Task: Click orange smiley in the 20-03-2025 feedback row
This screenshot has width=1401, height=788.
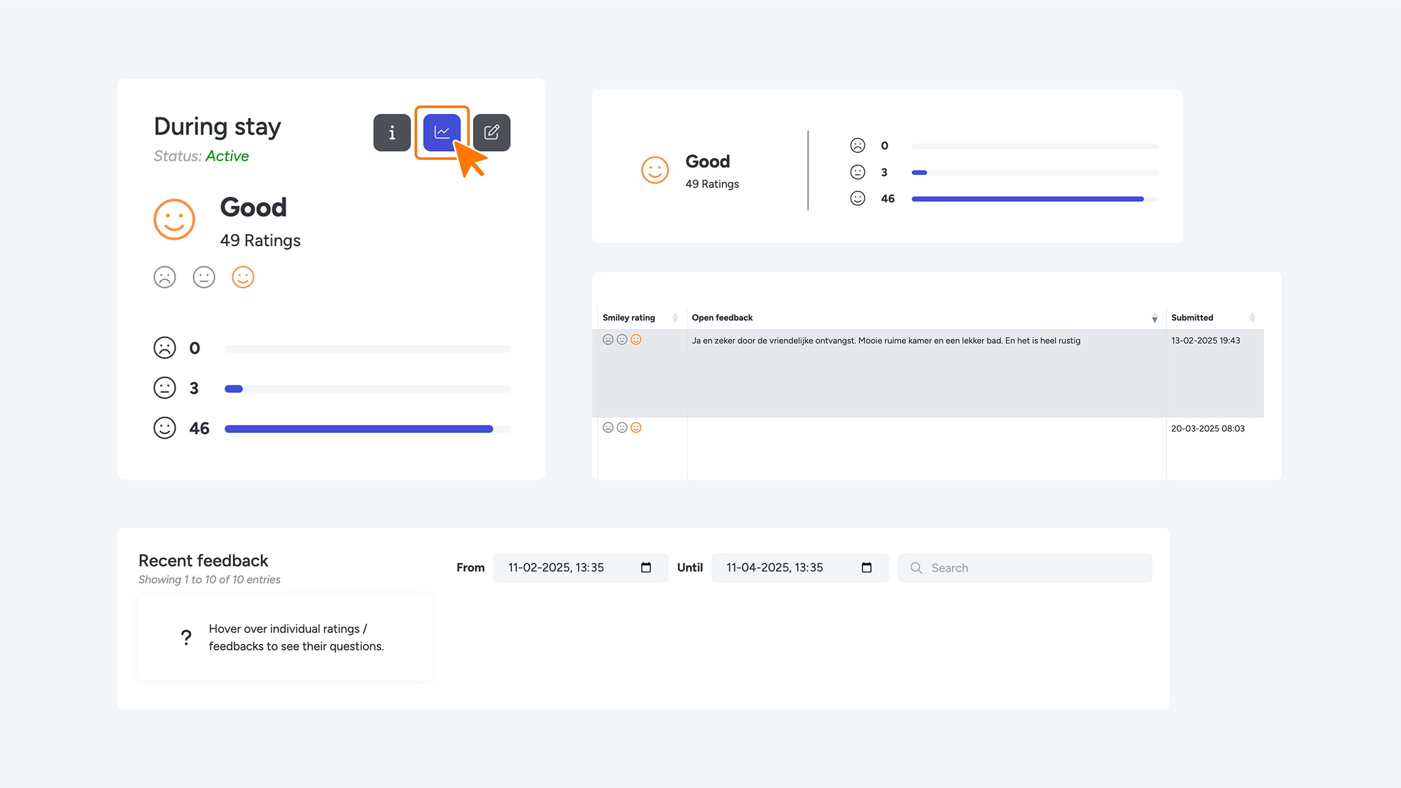Action: coord(636,428)
